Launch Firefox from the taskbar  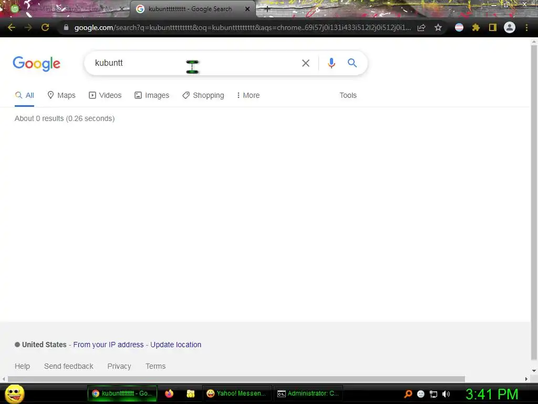169,393
